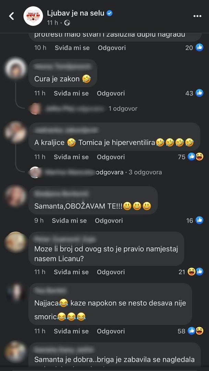
Task: Open reactions on the 75-reaction comment
Action: (195, 157)
